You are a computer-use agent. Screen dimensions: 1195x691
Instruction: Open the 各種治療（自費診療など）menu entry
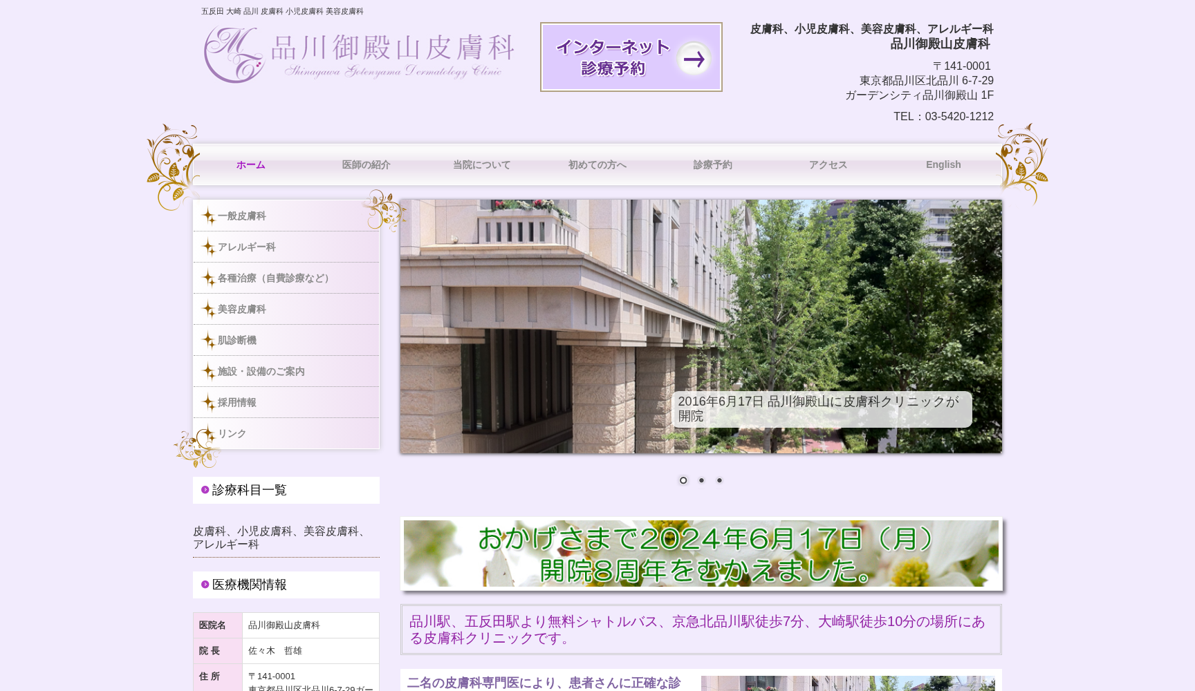[273, 278]
